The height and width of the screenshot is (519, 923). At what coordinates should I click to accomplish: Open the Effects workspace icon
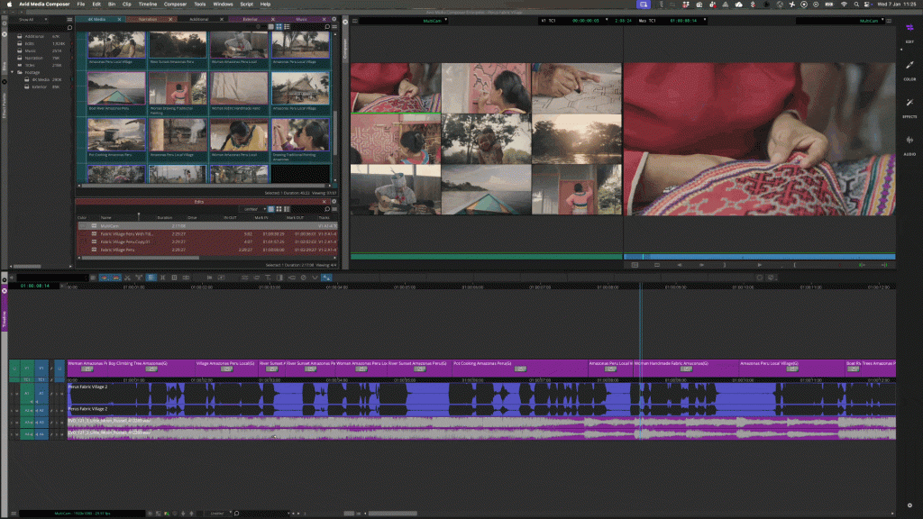pyautogui.click(x=909, y=106)
